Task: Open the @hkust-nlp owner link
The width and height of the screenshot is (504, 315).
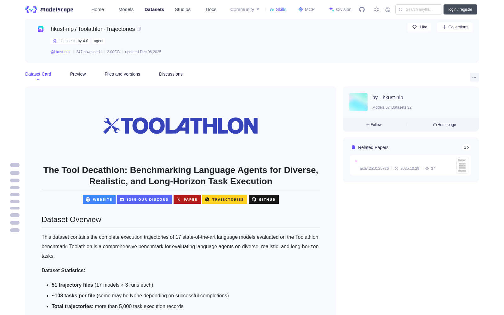Action: [x=60, y=52]
